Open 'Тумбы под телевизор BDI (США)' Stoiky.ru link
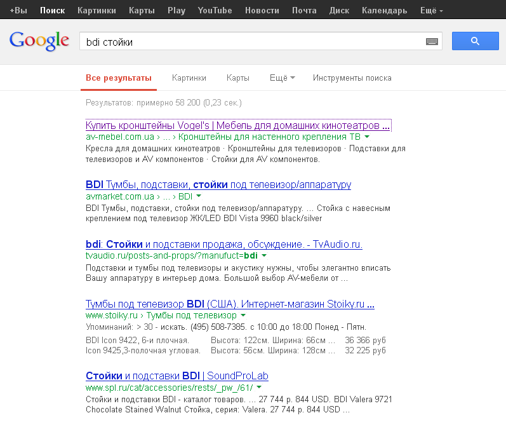The image size is (506, 427). point(230,304)
